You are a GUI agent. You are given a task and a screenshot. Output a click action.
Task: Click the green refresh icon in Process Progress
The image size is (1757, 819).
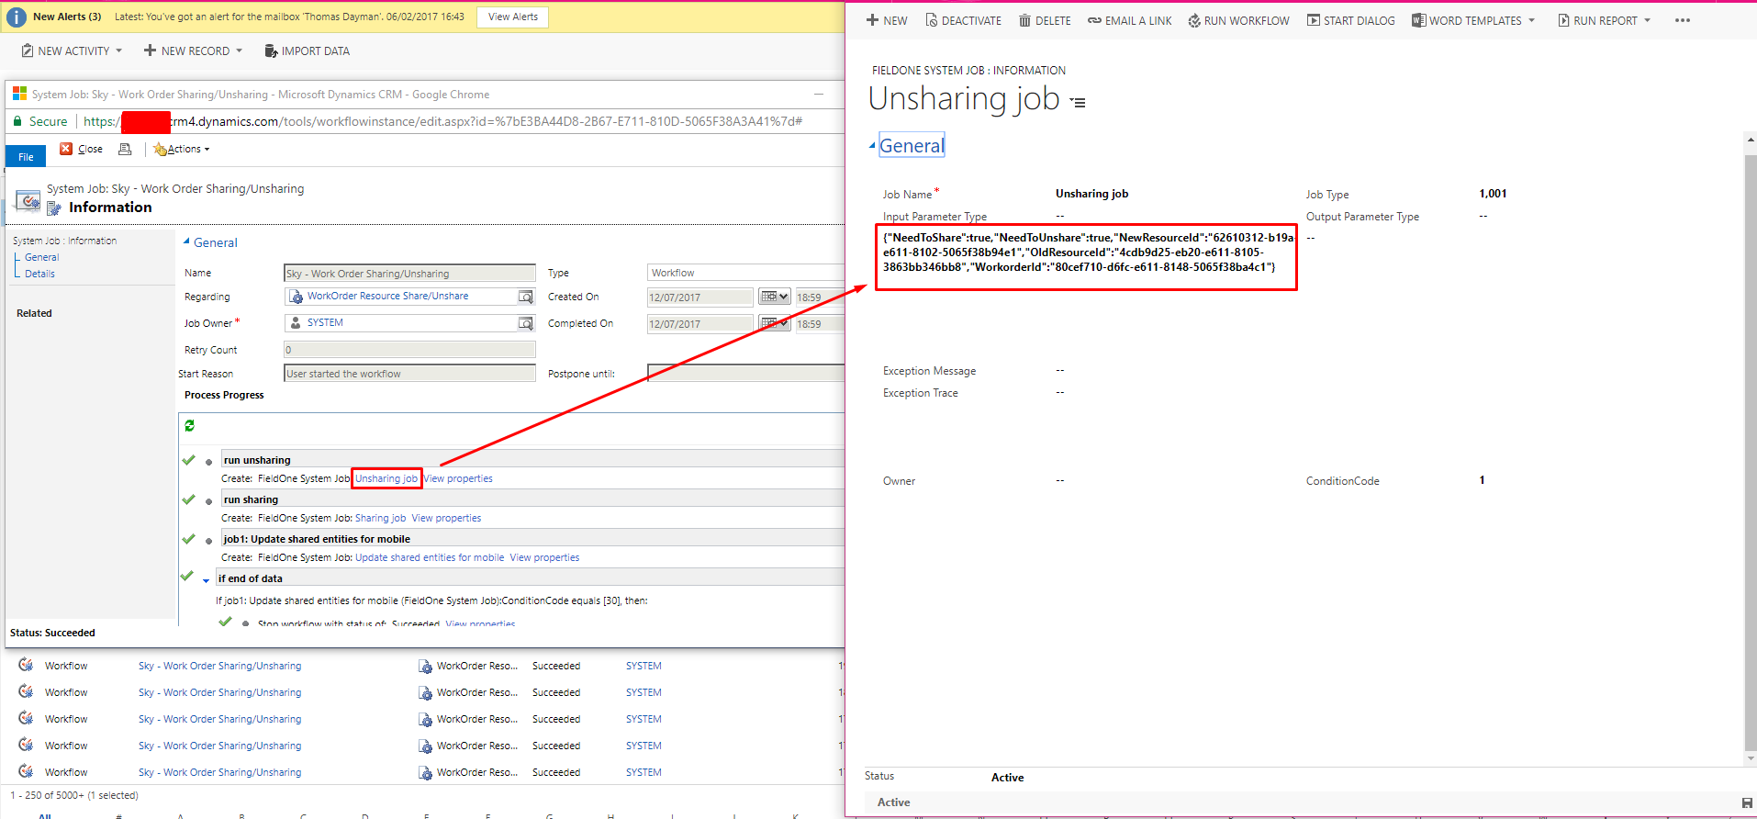[x=189, y=425]
